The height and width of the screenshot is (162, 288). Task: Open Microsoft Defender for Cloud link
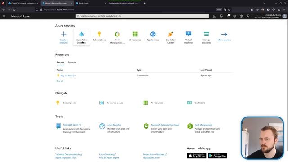(165, 125)
